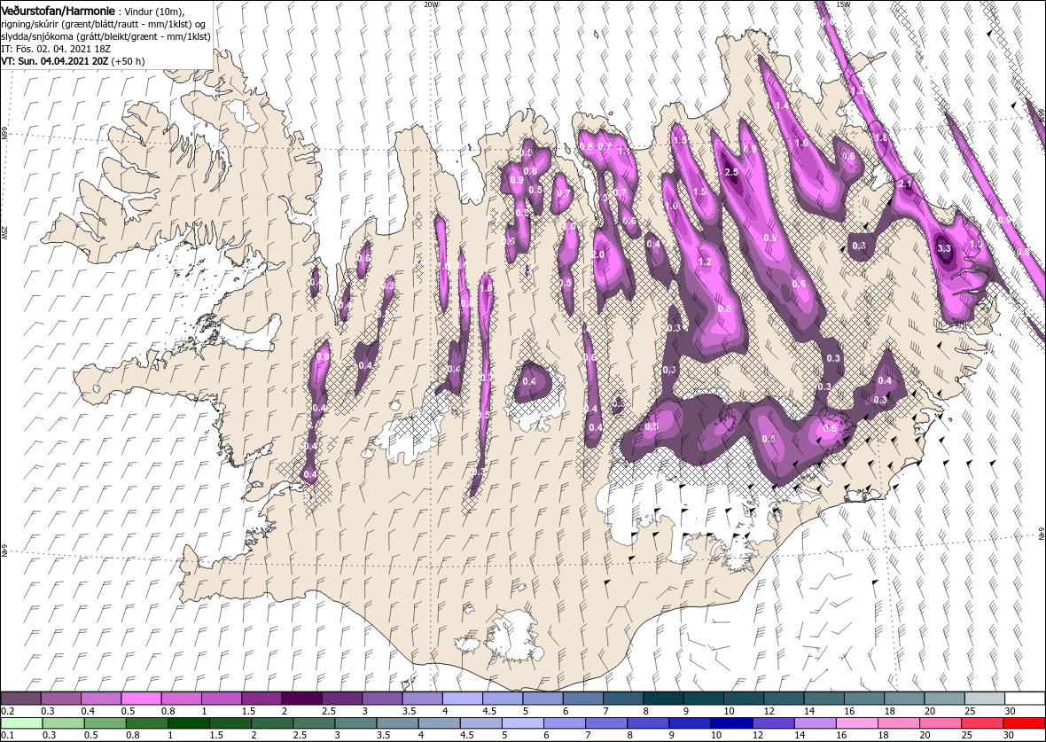Click the 'Veðurstofan/Harmonie' title text
This screenshot has width=1046, height=742.
58,10
